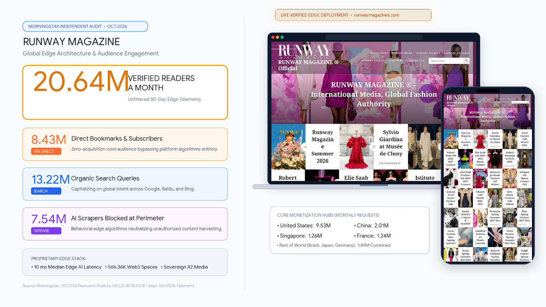Image resolution: width=546 pixels, height=307 pixels.
Task: Click the SEARCH tag
Action: [46, 191]
